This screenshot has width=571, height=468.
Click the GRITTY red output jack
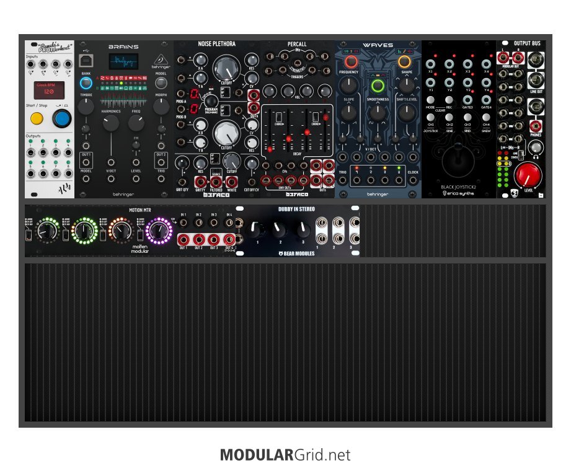(200, 182)
